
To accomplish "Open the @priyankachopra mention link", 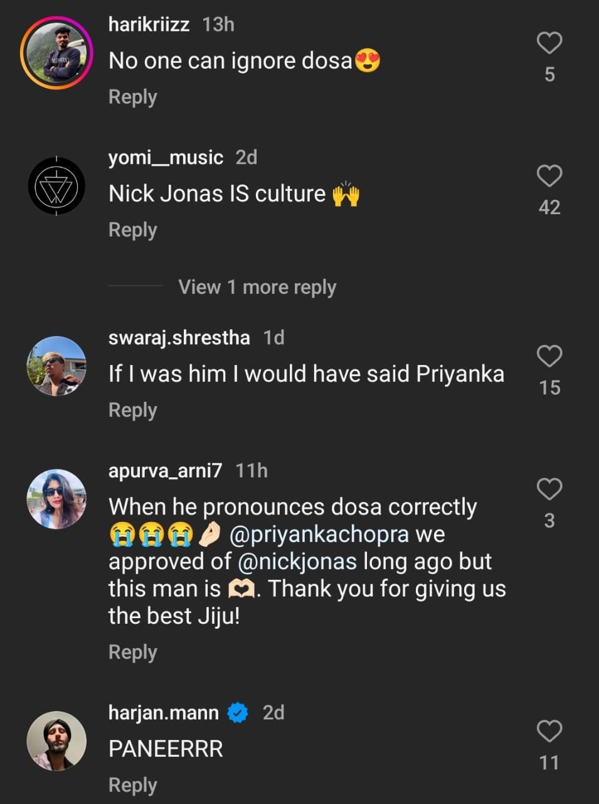I will 319,535.
